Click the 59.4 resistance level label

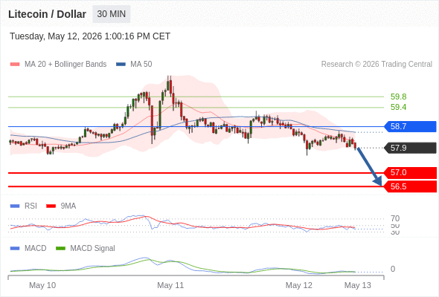(398, 107)
